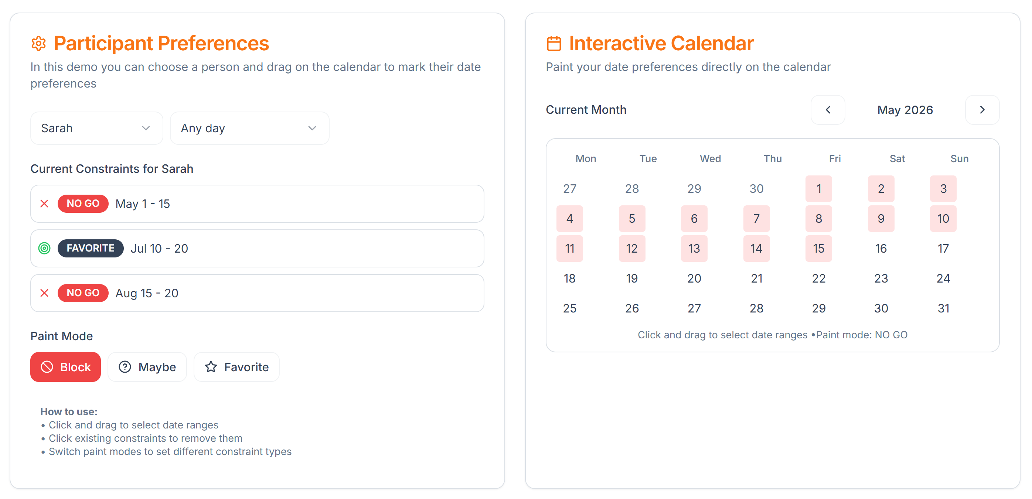Remove the Aug 15 - 20 constraint via red X

(44, 293)
